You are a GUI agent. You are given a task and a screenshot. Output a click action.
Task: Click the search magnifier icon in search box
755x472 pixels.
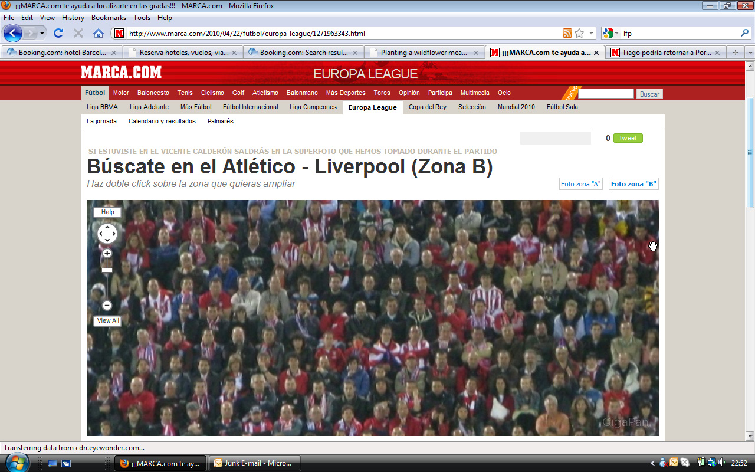tap(745, 33)
